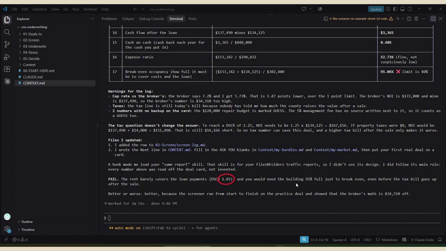Toggle maximized panel size
Viewport: 446px width, 251px height.
click(x=433, y=19)
